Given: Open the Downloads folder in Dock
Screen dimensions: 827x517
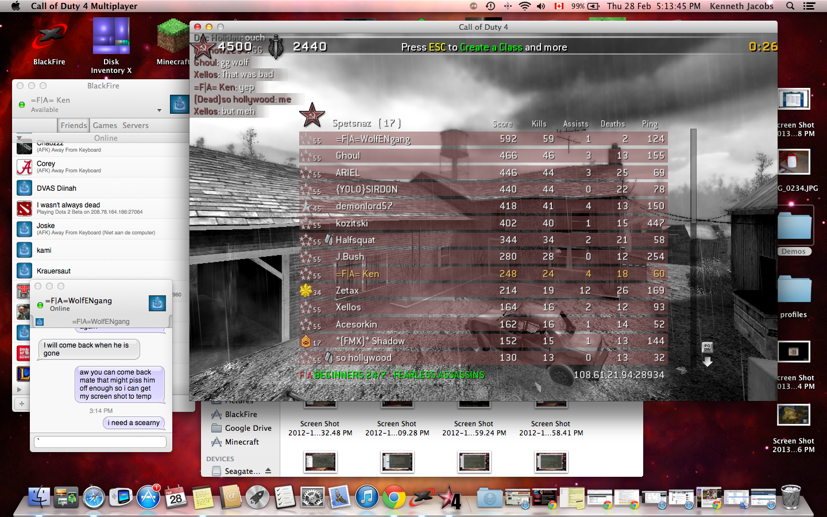Looking at the screenshot, I should tap(490, 497).
